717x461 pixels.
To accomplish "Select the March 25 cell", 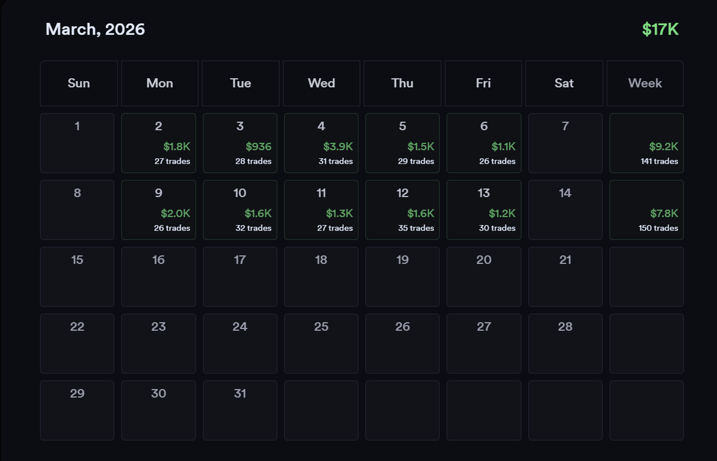I will [321, 344].
